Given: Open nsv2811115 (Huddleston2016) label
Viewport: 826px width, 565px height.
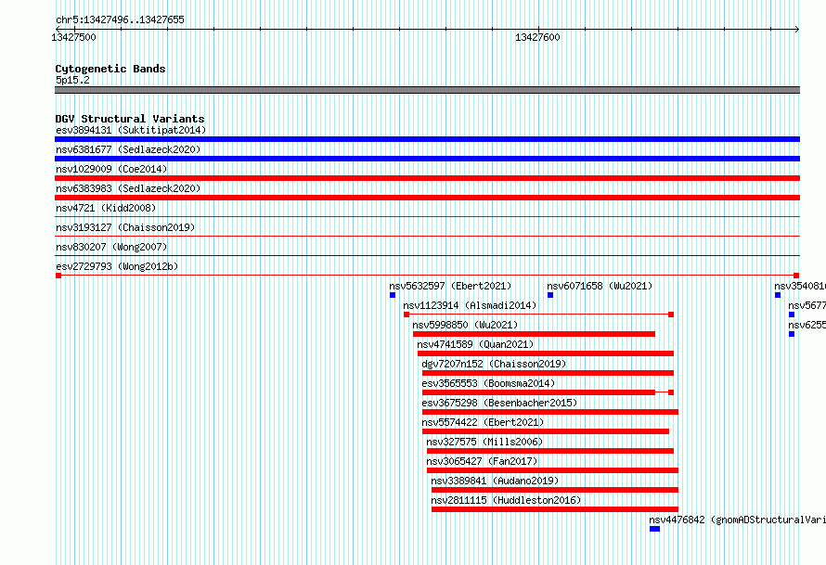Looking at the screenshot, I should (506, 500).
